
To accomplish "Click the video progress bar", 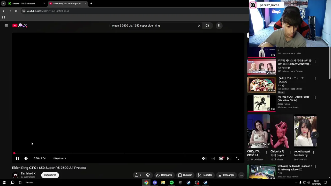I will (x=128, y=153).
